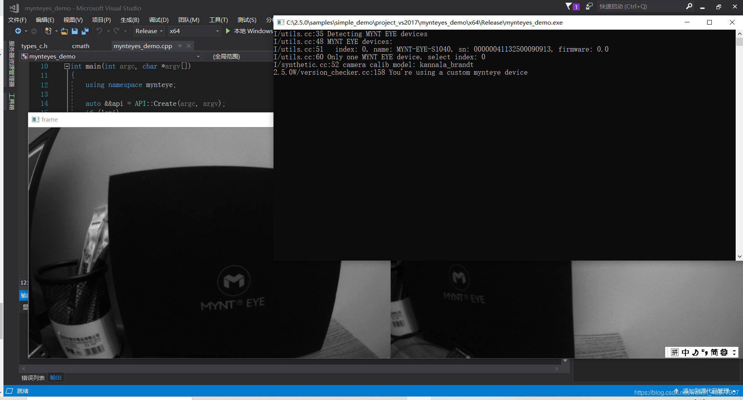Expand the Redo history dropdown arrow
The image size is (743, 400).
click(x=125, y=31)
